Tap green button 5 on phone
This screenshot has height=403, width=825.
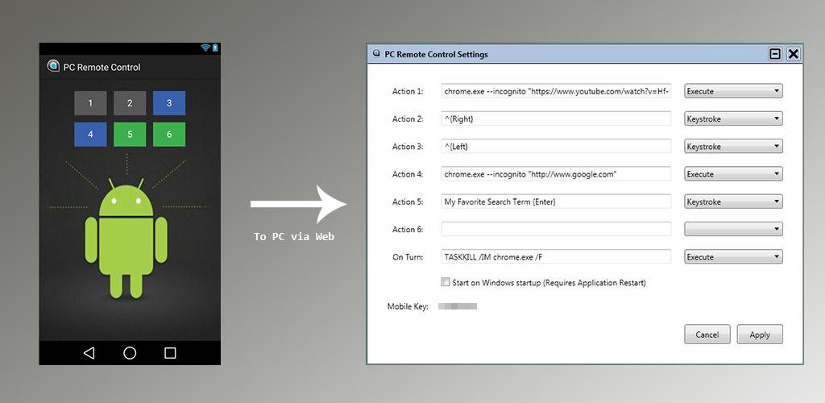point(130,134)
